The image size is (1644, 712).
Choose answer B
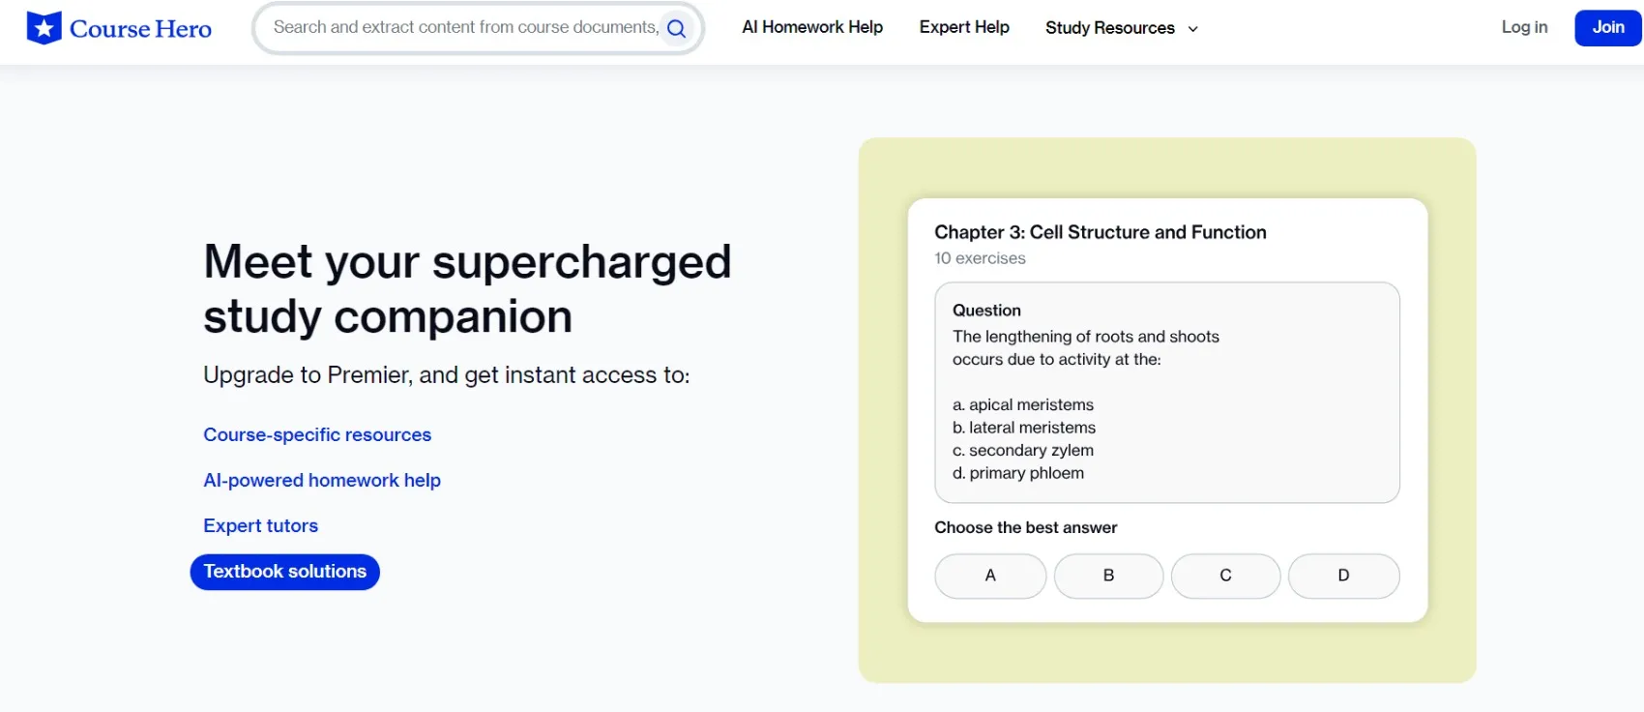(1108, 576)
